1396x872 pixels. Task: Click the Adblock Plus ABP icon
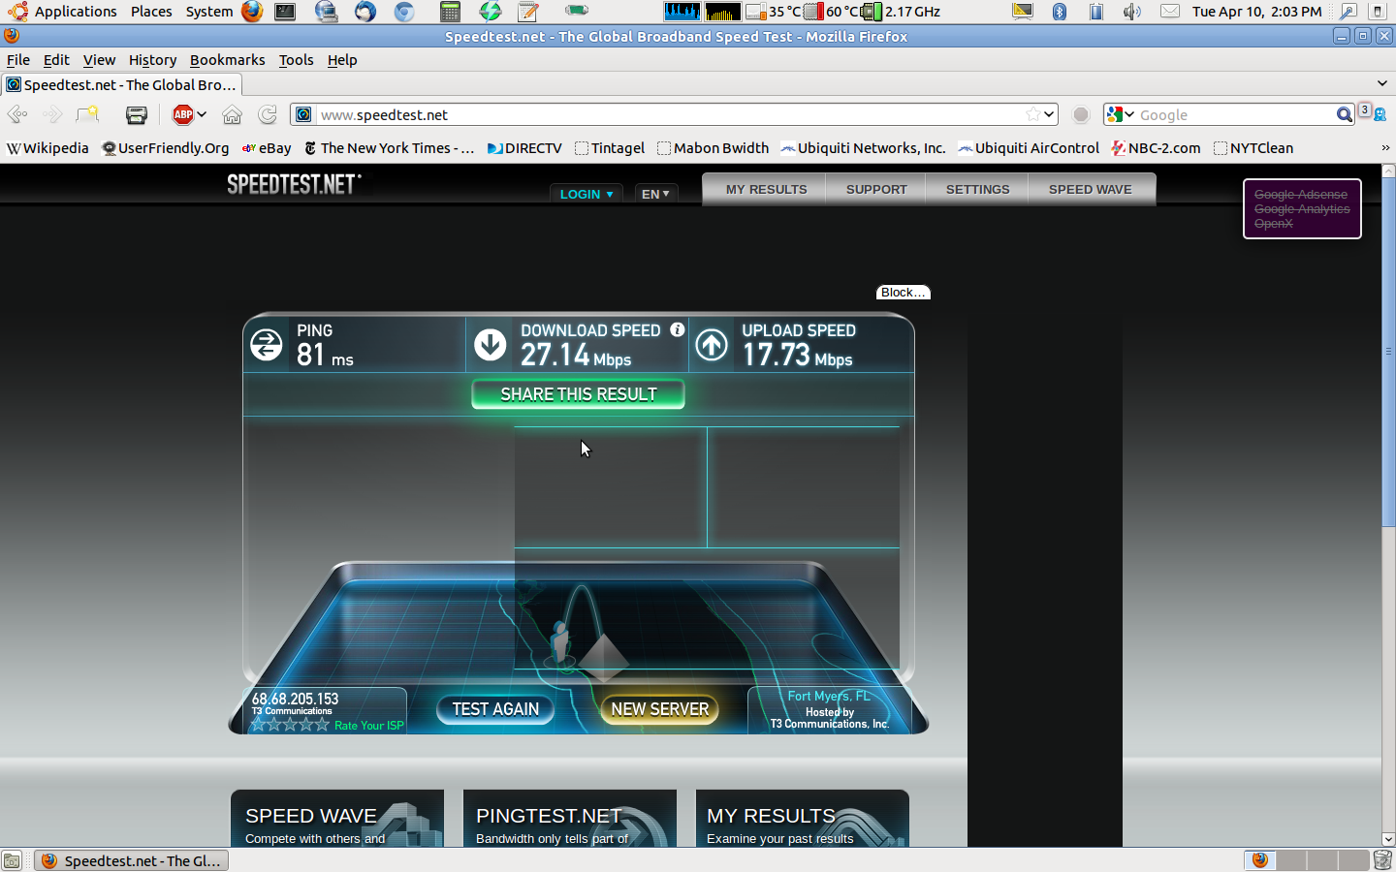pyautogui.click(x=183, y=114)
